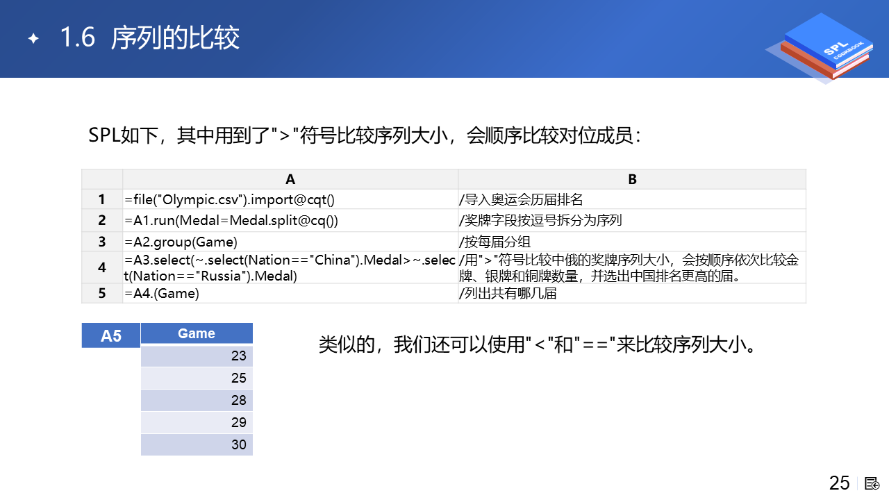The image size is (889, 500).
Task: Click the result row with value 25
Action: point(197,378)
